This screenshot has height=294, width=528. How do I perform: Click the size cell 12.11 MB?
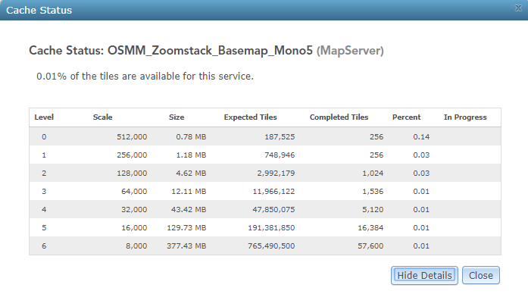(x=189, y=191)
